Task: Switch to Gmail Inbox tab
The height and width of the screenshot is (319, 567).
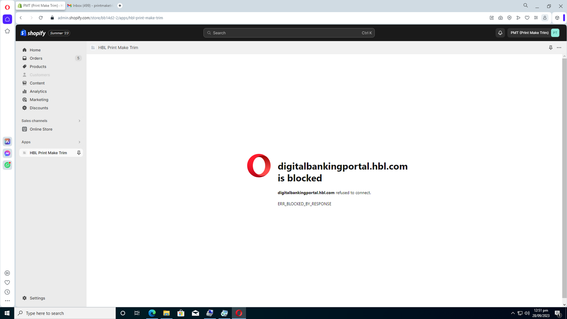Action: click(90, 6)
